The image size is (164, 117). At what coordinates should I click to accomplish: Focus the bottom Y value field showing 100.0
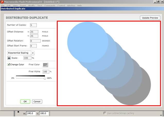click(x=44, y=113)
